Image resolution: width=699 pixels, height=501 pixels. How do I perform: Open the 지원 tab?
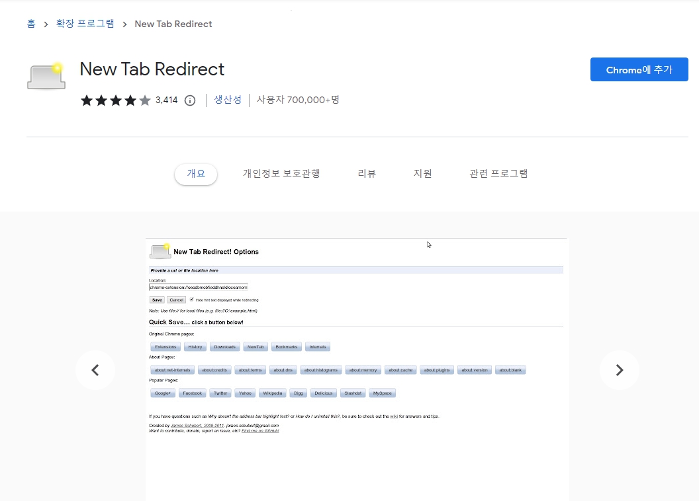pyautogui.click(x=423, y=173)
